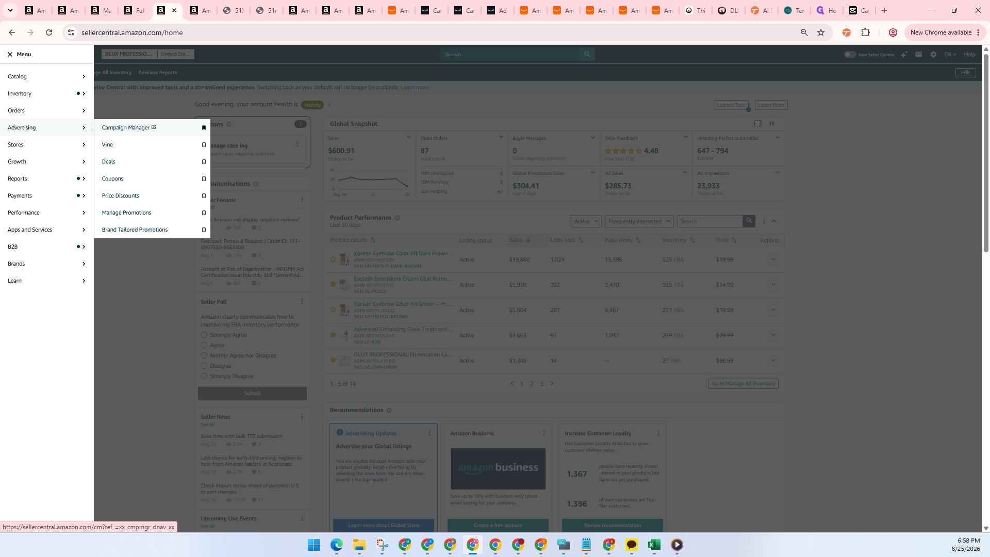Open Global Snapshot customize settings icon

pos(772,124)
